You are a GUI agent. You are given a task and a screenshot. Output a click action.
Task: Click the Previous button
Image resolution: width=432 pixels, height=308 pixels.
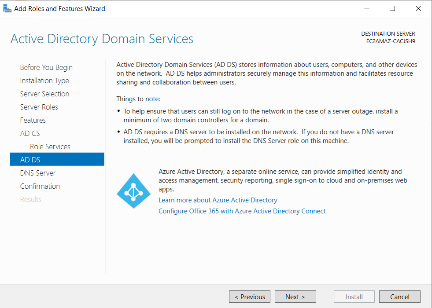(249, 297)
